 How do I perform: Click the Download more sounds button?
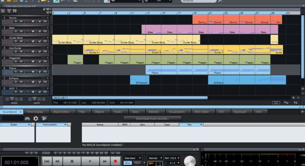152,119
